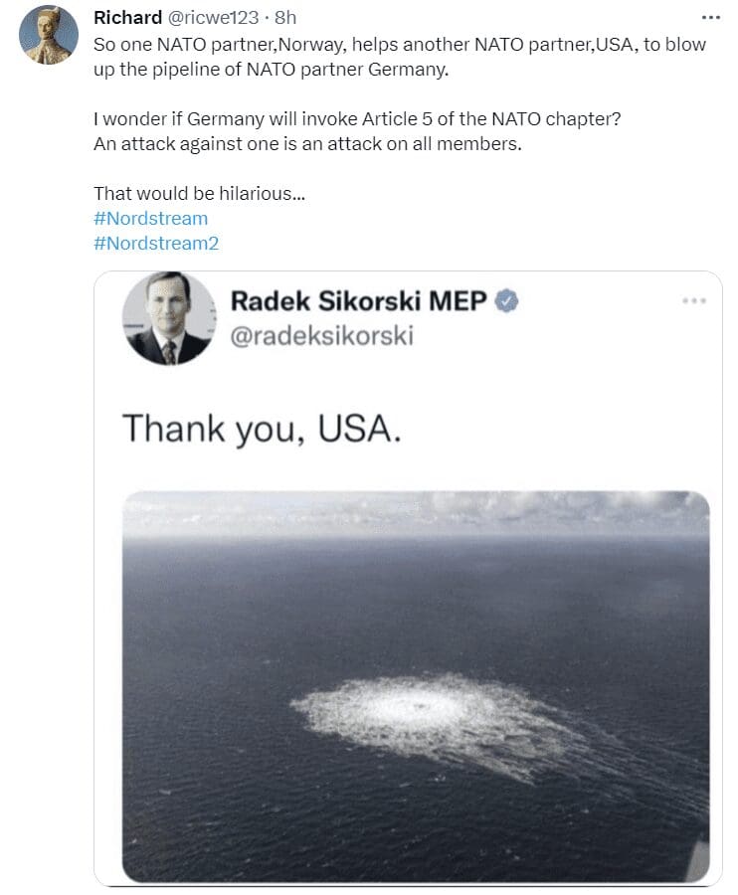Open the #Nordstream hashtag
This screenshot has width=738, height=895.
click(150, 219)
